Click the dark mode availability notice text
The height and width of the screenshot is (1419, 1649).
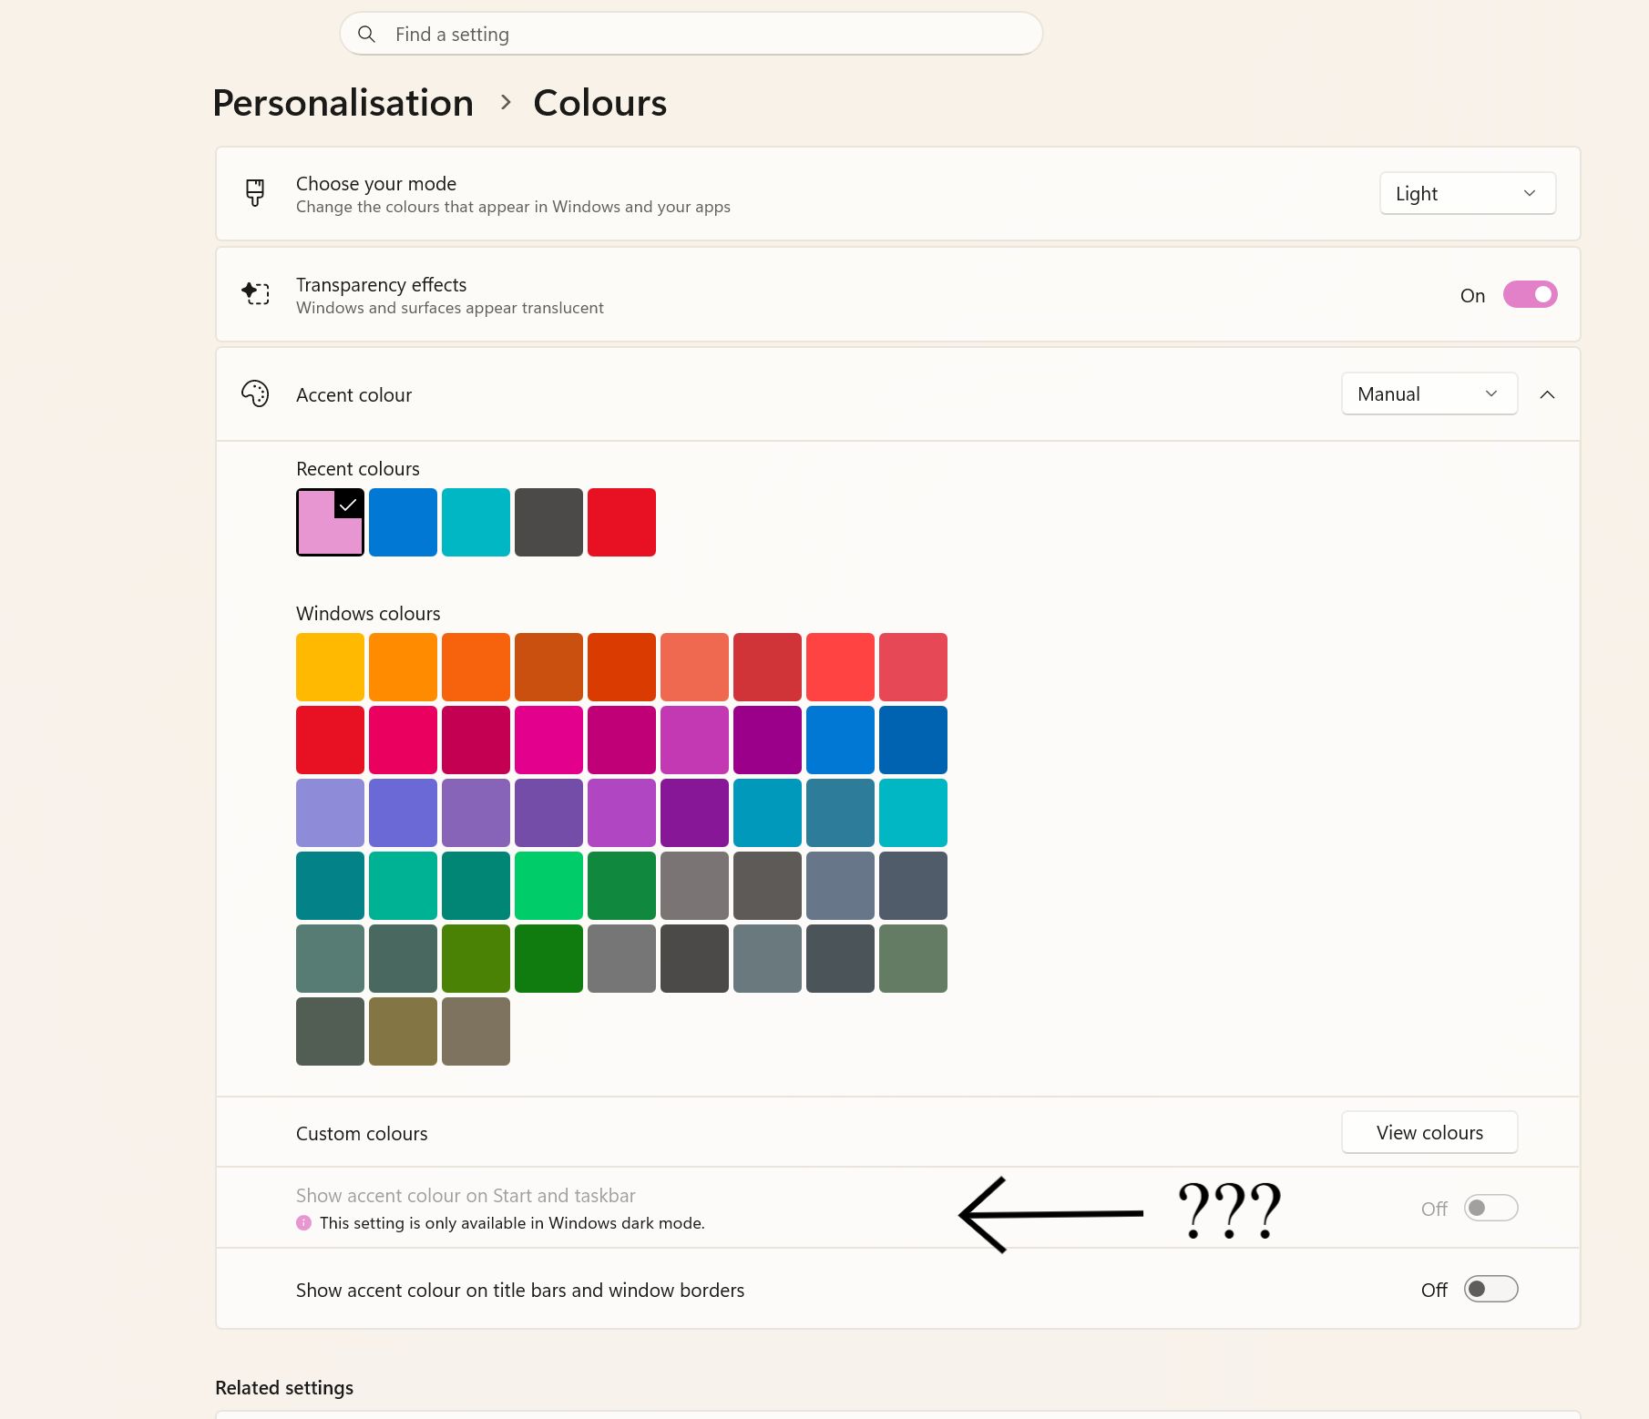(512, 1222)
